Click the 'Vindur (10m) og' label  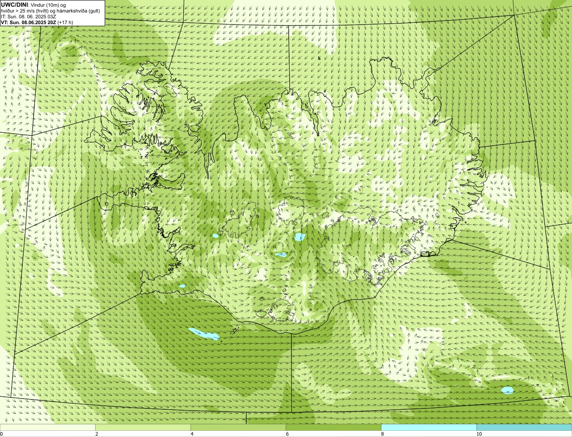(48, 4)
